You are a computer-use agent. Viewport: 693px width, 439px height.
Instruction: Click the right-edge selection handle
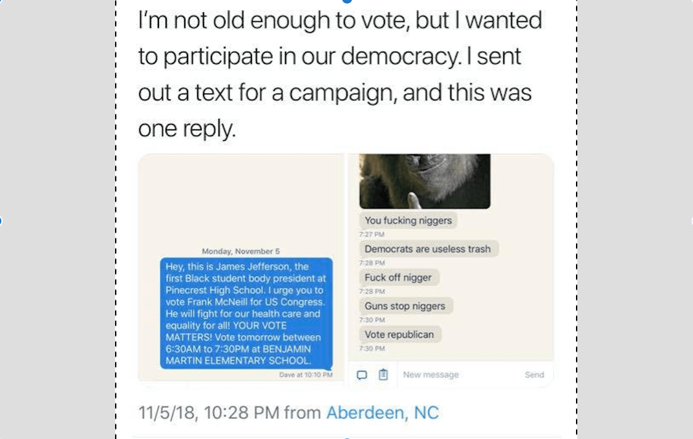click(691, 221)
